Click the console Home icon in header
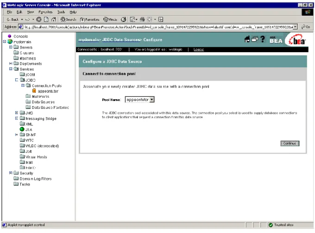The width and height of the screenshot is (315, 233). click(247, 39)
